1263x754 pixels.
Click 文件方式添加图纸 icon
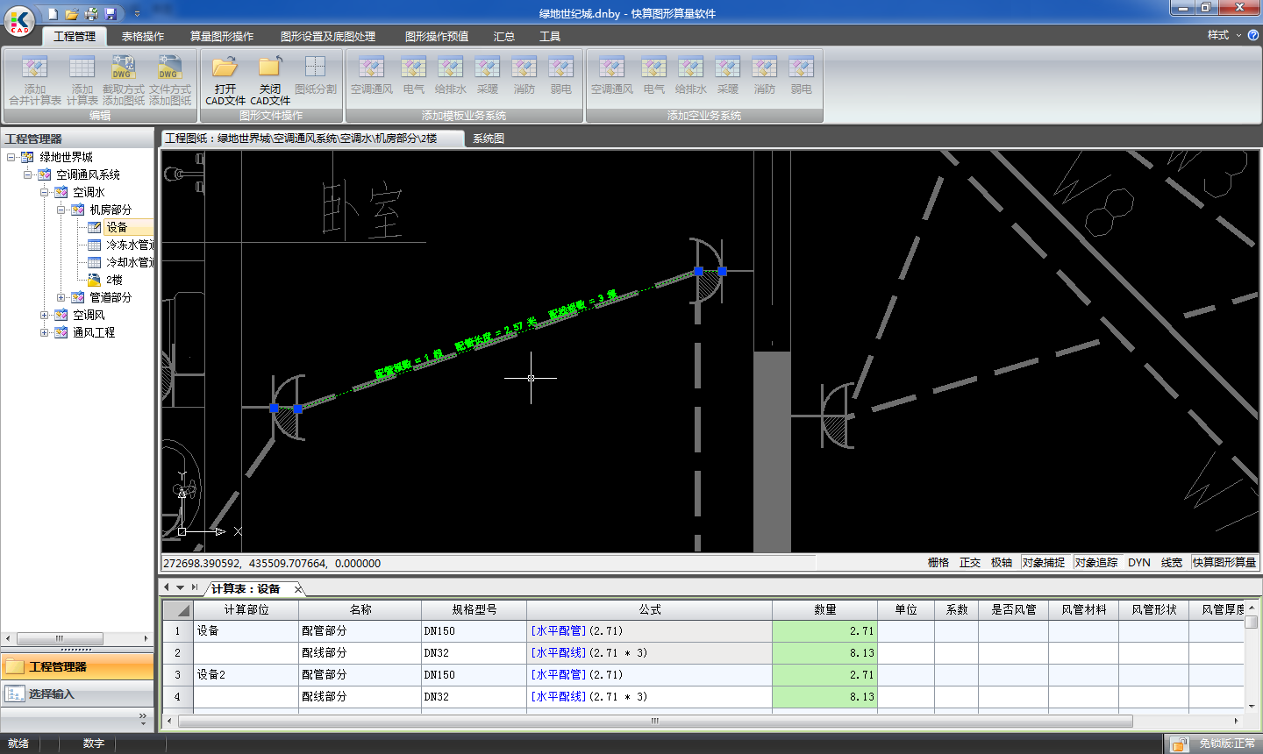169,81
